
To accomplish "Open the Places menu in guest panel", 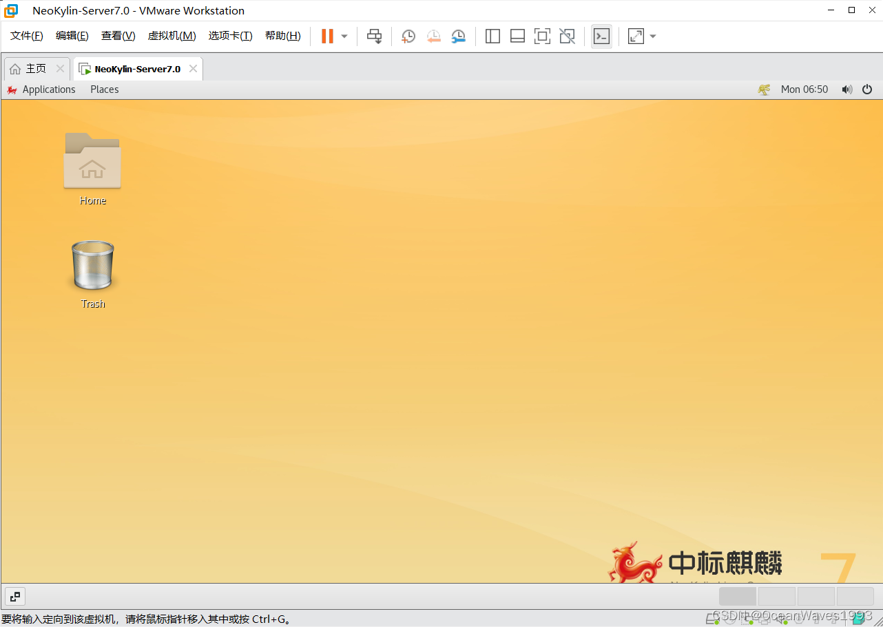I will click(105, 89).
